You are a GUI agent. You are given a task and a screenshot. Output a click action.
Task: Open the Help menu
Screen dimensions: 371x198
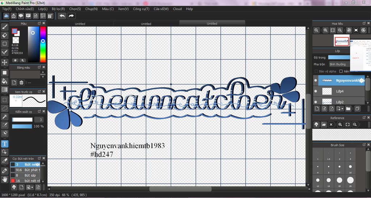(189, 9)
